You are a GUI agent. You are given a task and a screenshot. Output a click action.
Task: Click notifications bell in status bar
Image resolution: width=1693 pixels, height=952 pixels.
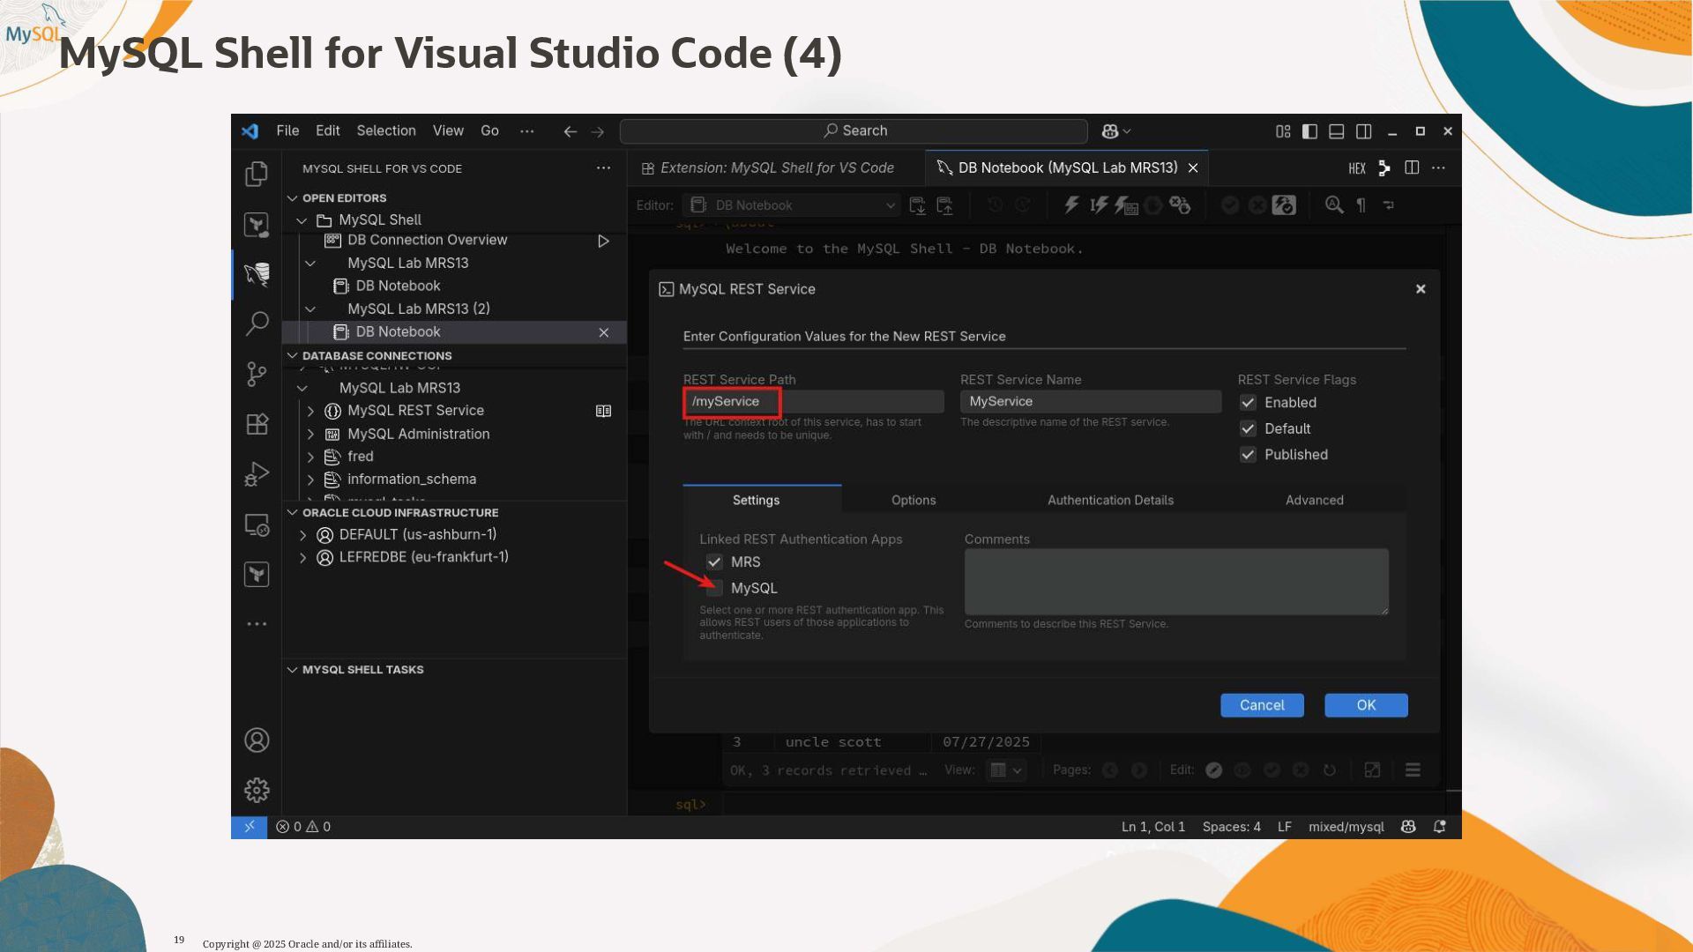pos(1439,827)
